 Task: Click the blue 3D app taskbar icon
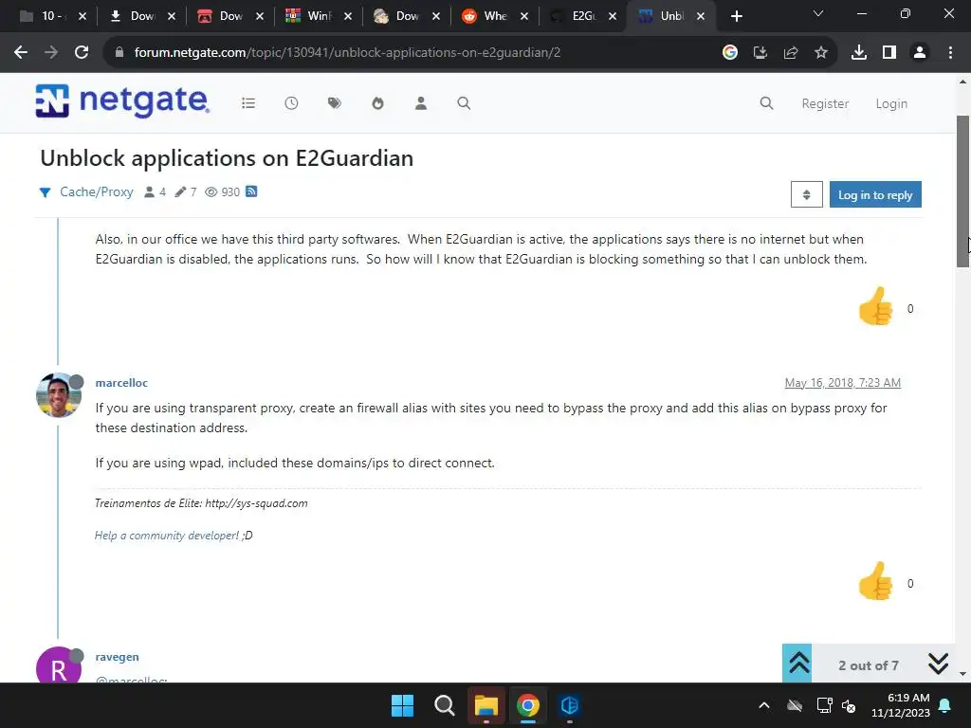[x=569, y=705]
